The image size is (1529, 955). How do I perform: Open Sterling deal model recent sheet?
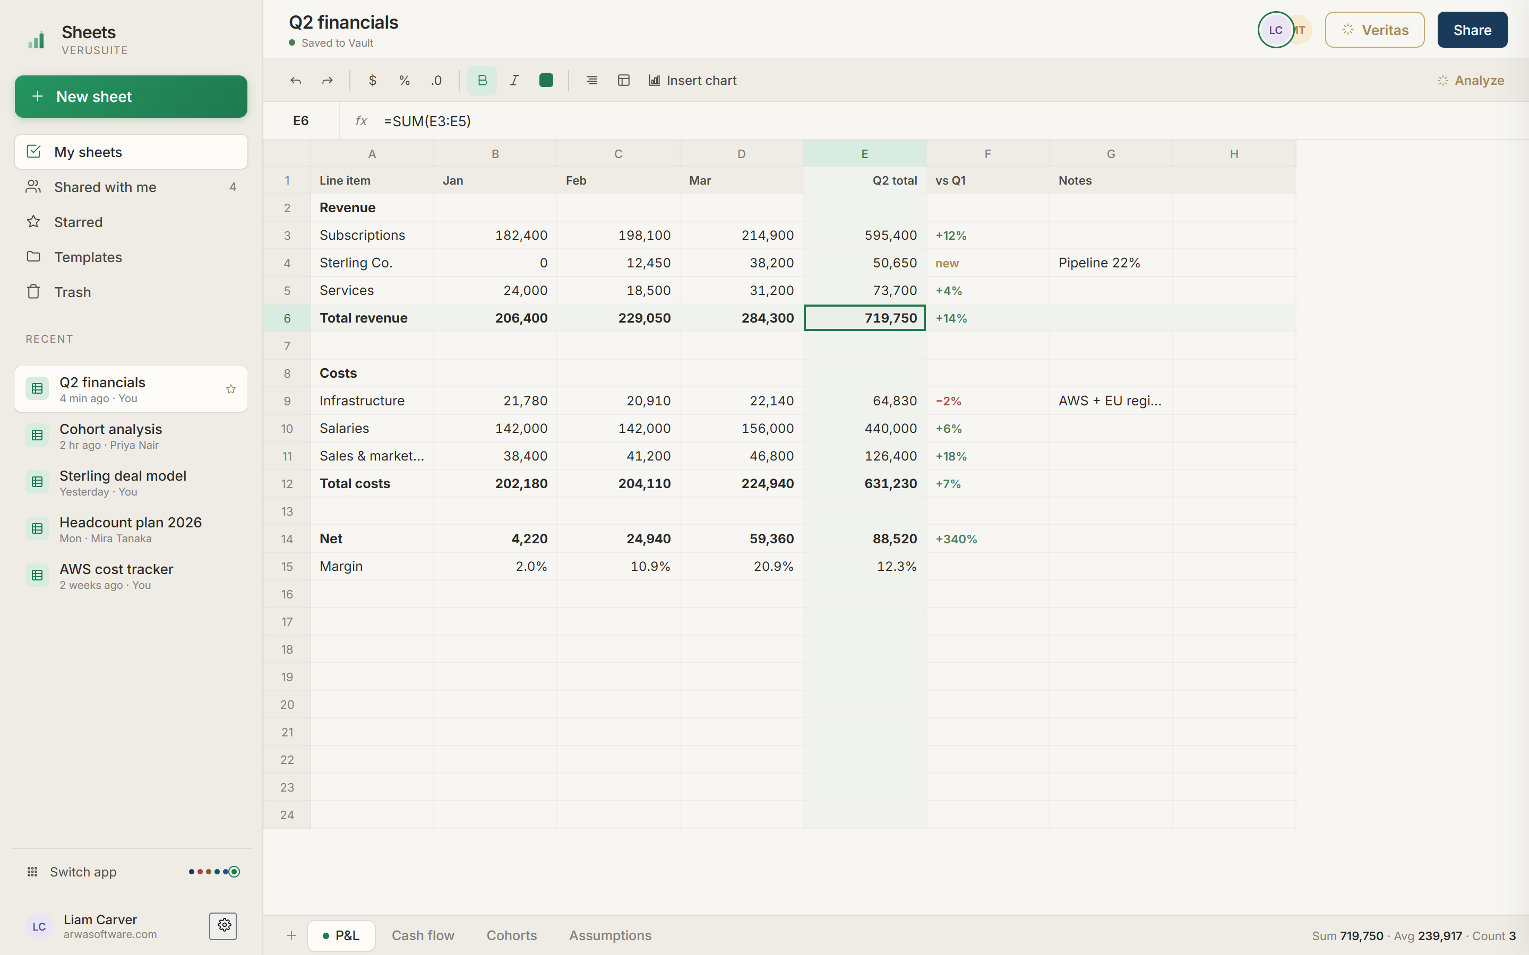[131, 483]
